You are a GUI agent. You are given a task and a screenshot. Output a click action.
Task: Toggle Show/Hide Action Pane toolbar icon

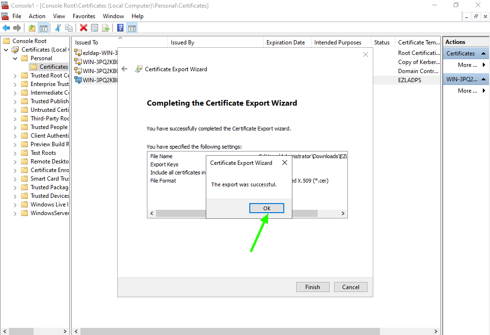132,28
